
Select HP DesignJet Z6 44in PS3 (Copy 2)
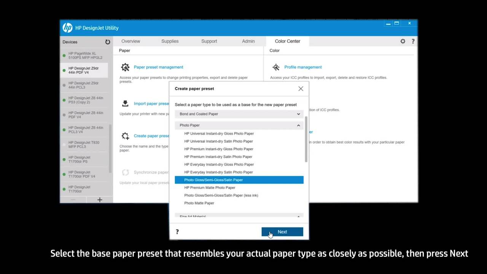click(x=84, y=100)
